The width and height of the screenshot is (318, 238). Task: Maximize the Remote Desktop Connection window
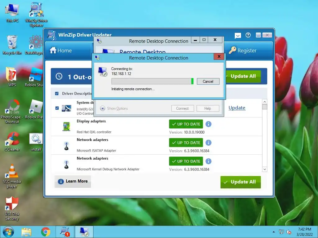204,40
